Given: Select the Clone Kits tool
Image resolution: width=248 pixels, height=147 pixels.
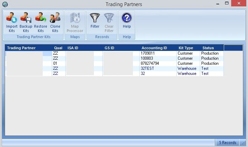Looking at the screenshot, I should pos(55,22).
